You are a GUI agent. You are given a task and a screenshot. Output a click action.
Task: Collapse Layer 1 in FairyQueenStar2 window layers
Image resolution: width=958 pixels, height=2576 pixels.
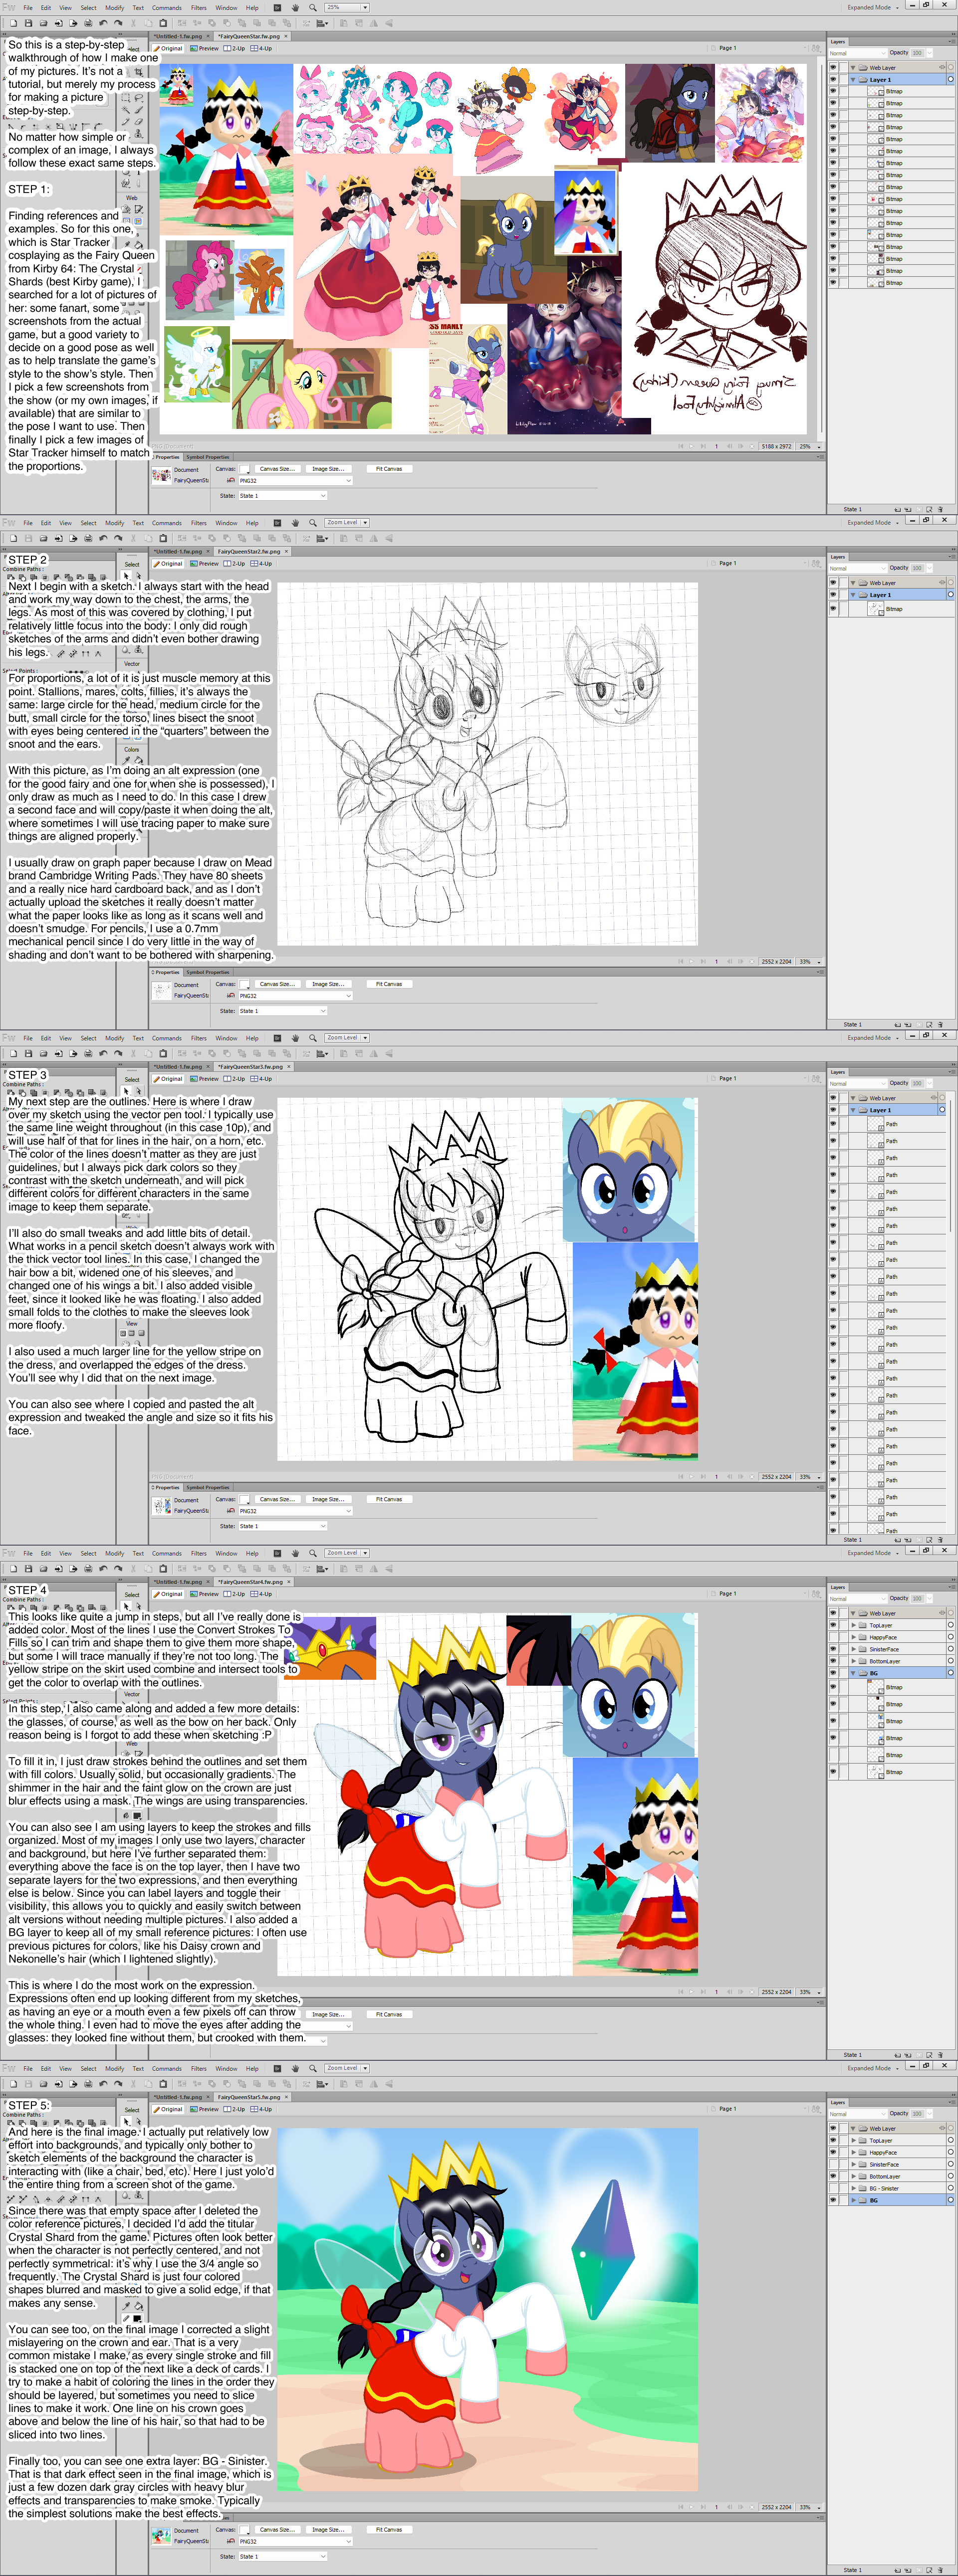coord(853,595)
